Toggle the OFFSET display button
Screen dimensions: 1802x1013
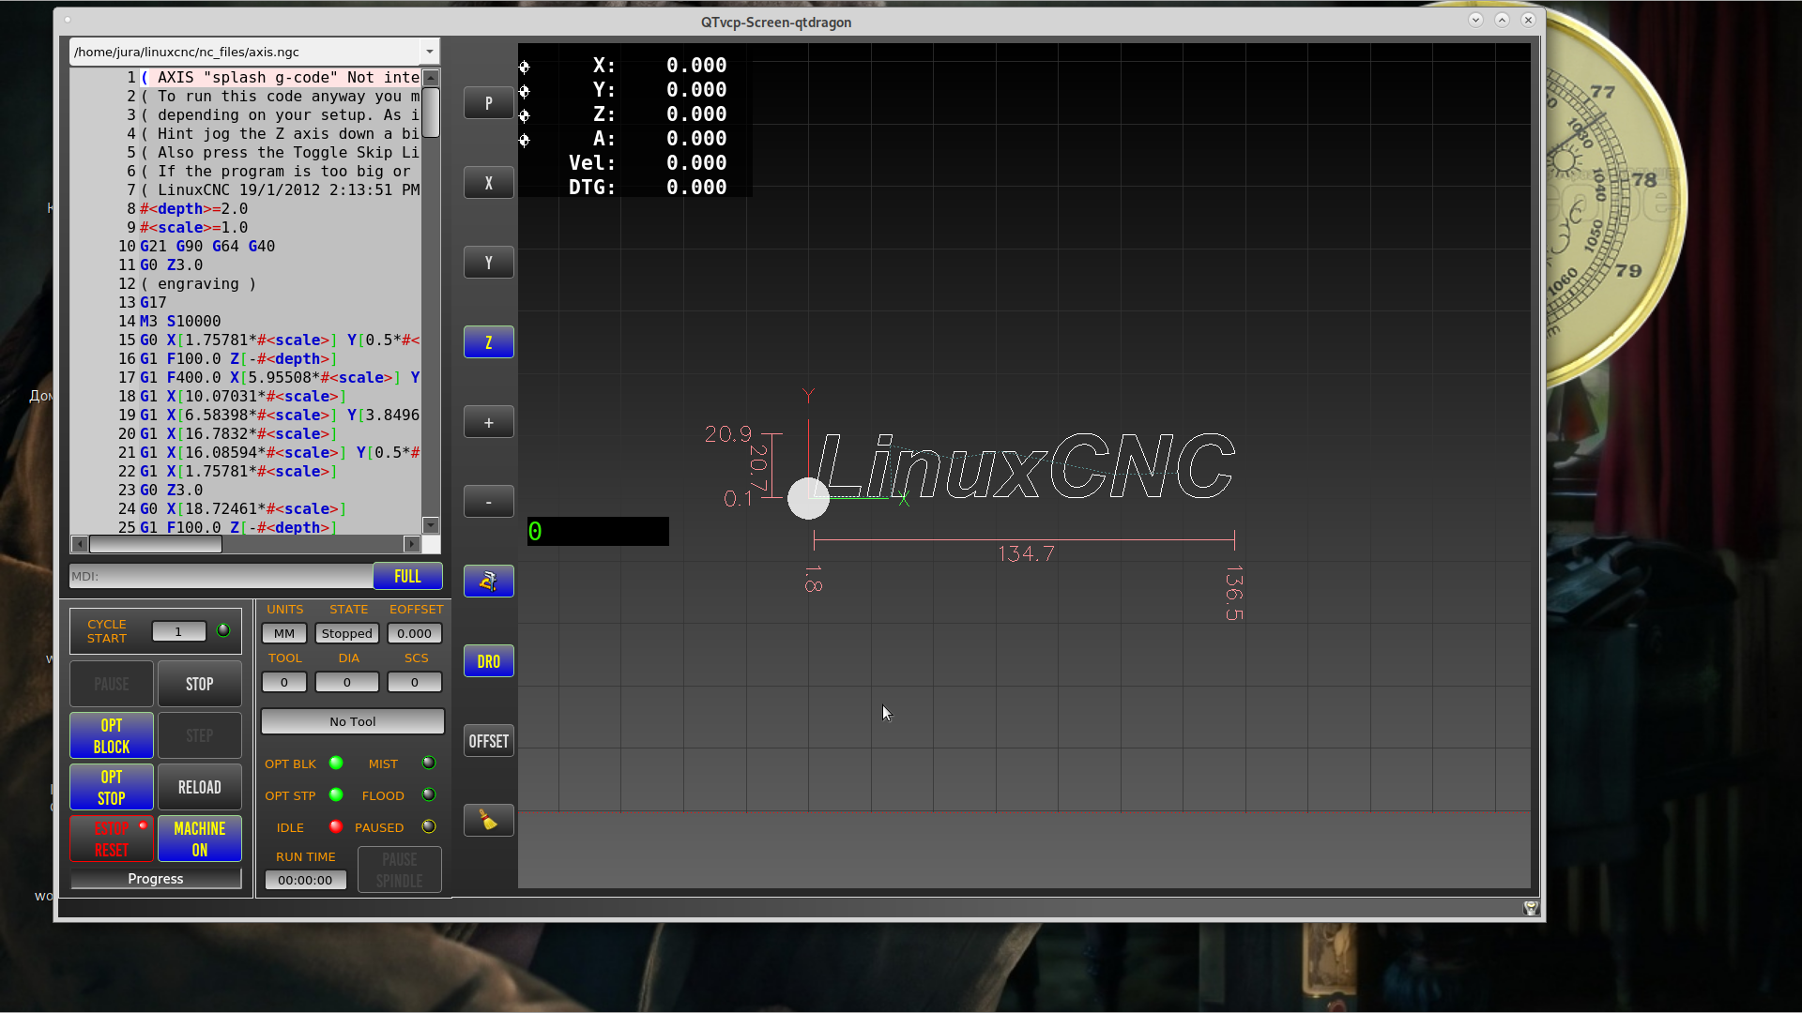tap(488, 741)
